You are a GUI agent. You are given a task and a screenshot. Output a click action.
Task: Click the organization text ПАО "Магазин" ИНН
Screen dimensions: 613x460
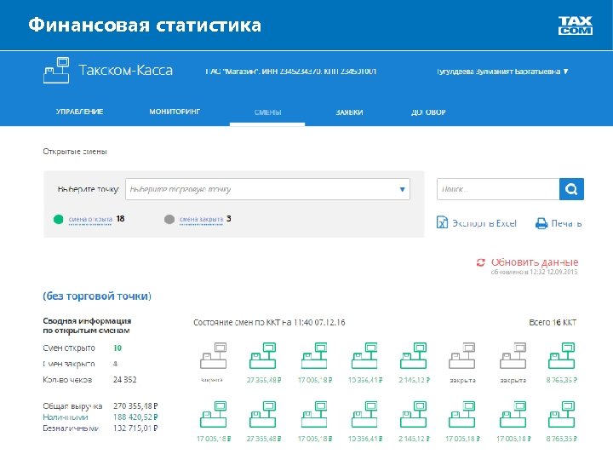pyautogui.click(x=291, y=72)
